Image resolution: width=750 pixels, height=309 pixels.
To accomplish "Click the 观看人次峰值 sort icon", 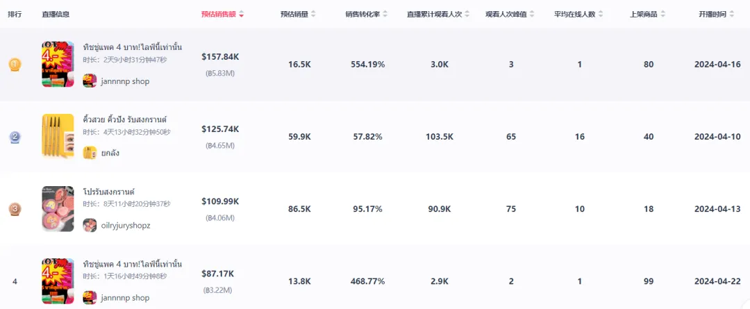I will [532, 15].
